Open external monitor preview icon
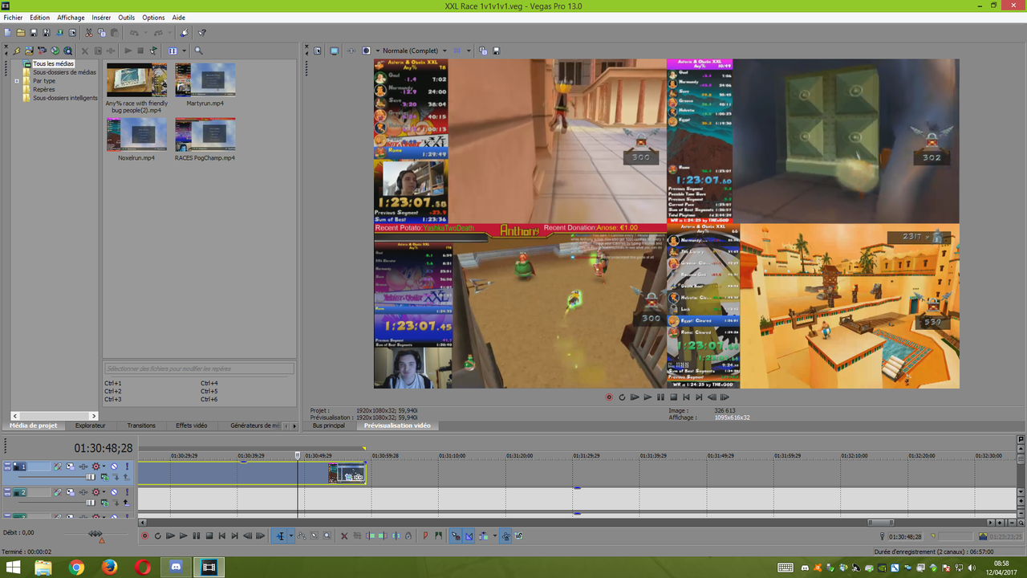Viewport: 1027px width, 578px height. click(334, 51)
